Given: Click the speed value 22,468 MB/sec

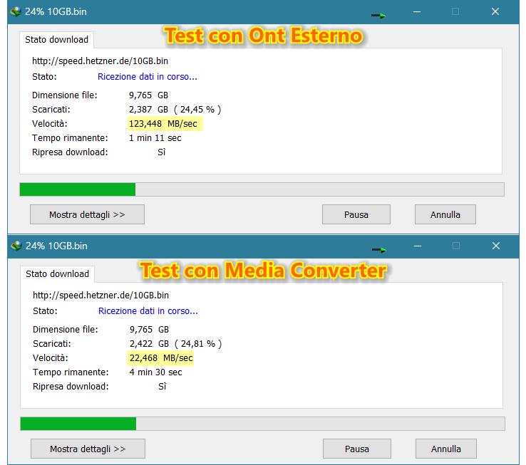Looking at the screenshot, I should (161, 358).
